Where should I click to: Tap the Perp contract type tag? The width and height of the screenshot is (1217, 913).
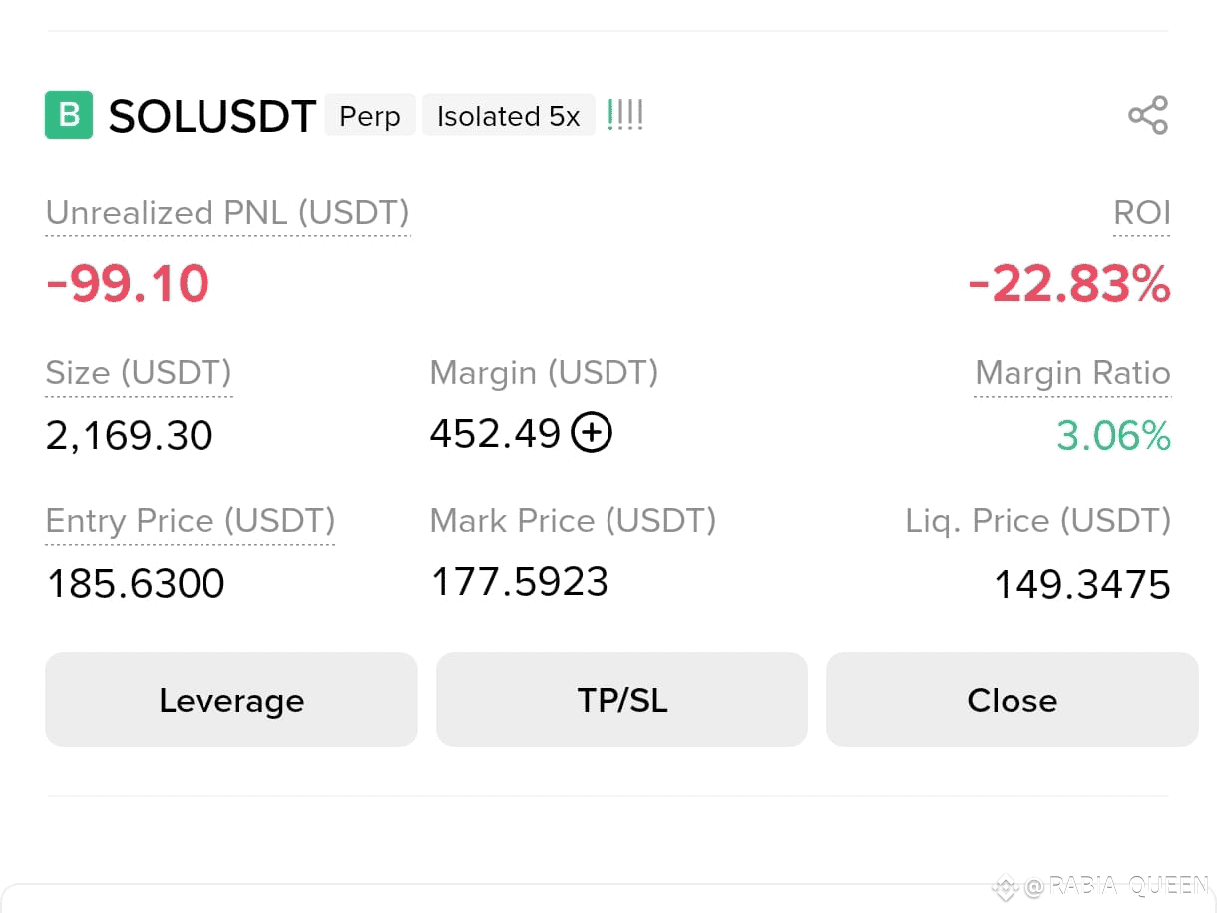(370, 116)
